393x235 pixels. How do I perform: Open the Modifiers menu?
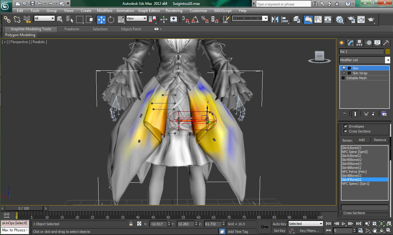coord(105,10)
